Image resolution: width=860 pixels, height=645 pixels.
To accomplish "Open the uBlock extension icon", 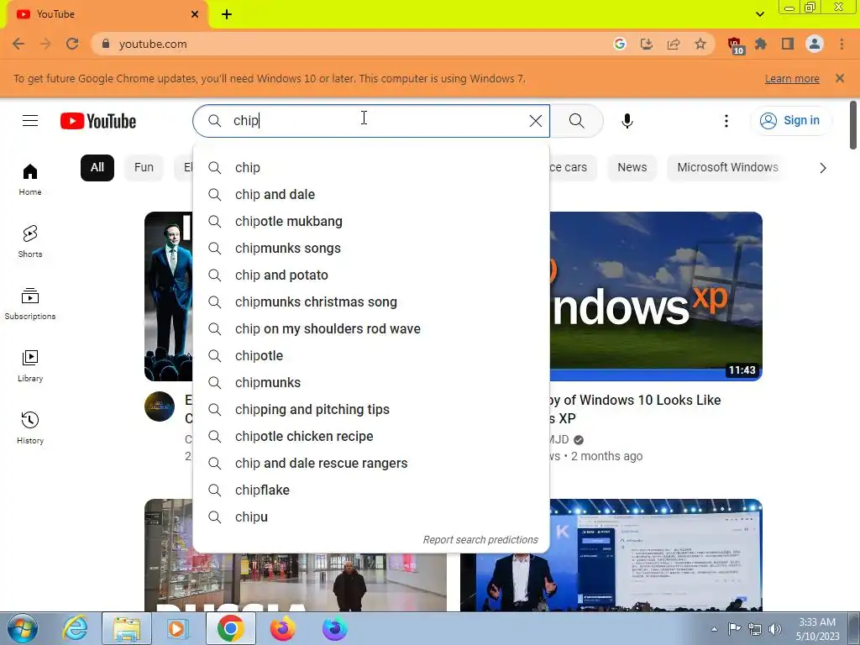I will coord(735,45).
